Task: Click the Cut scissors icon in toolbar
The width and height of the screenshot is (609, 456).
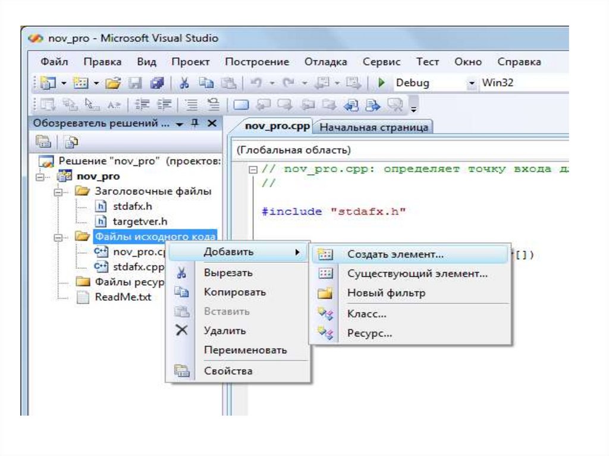Action: tap(185, 83)
